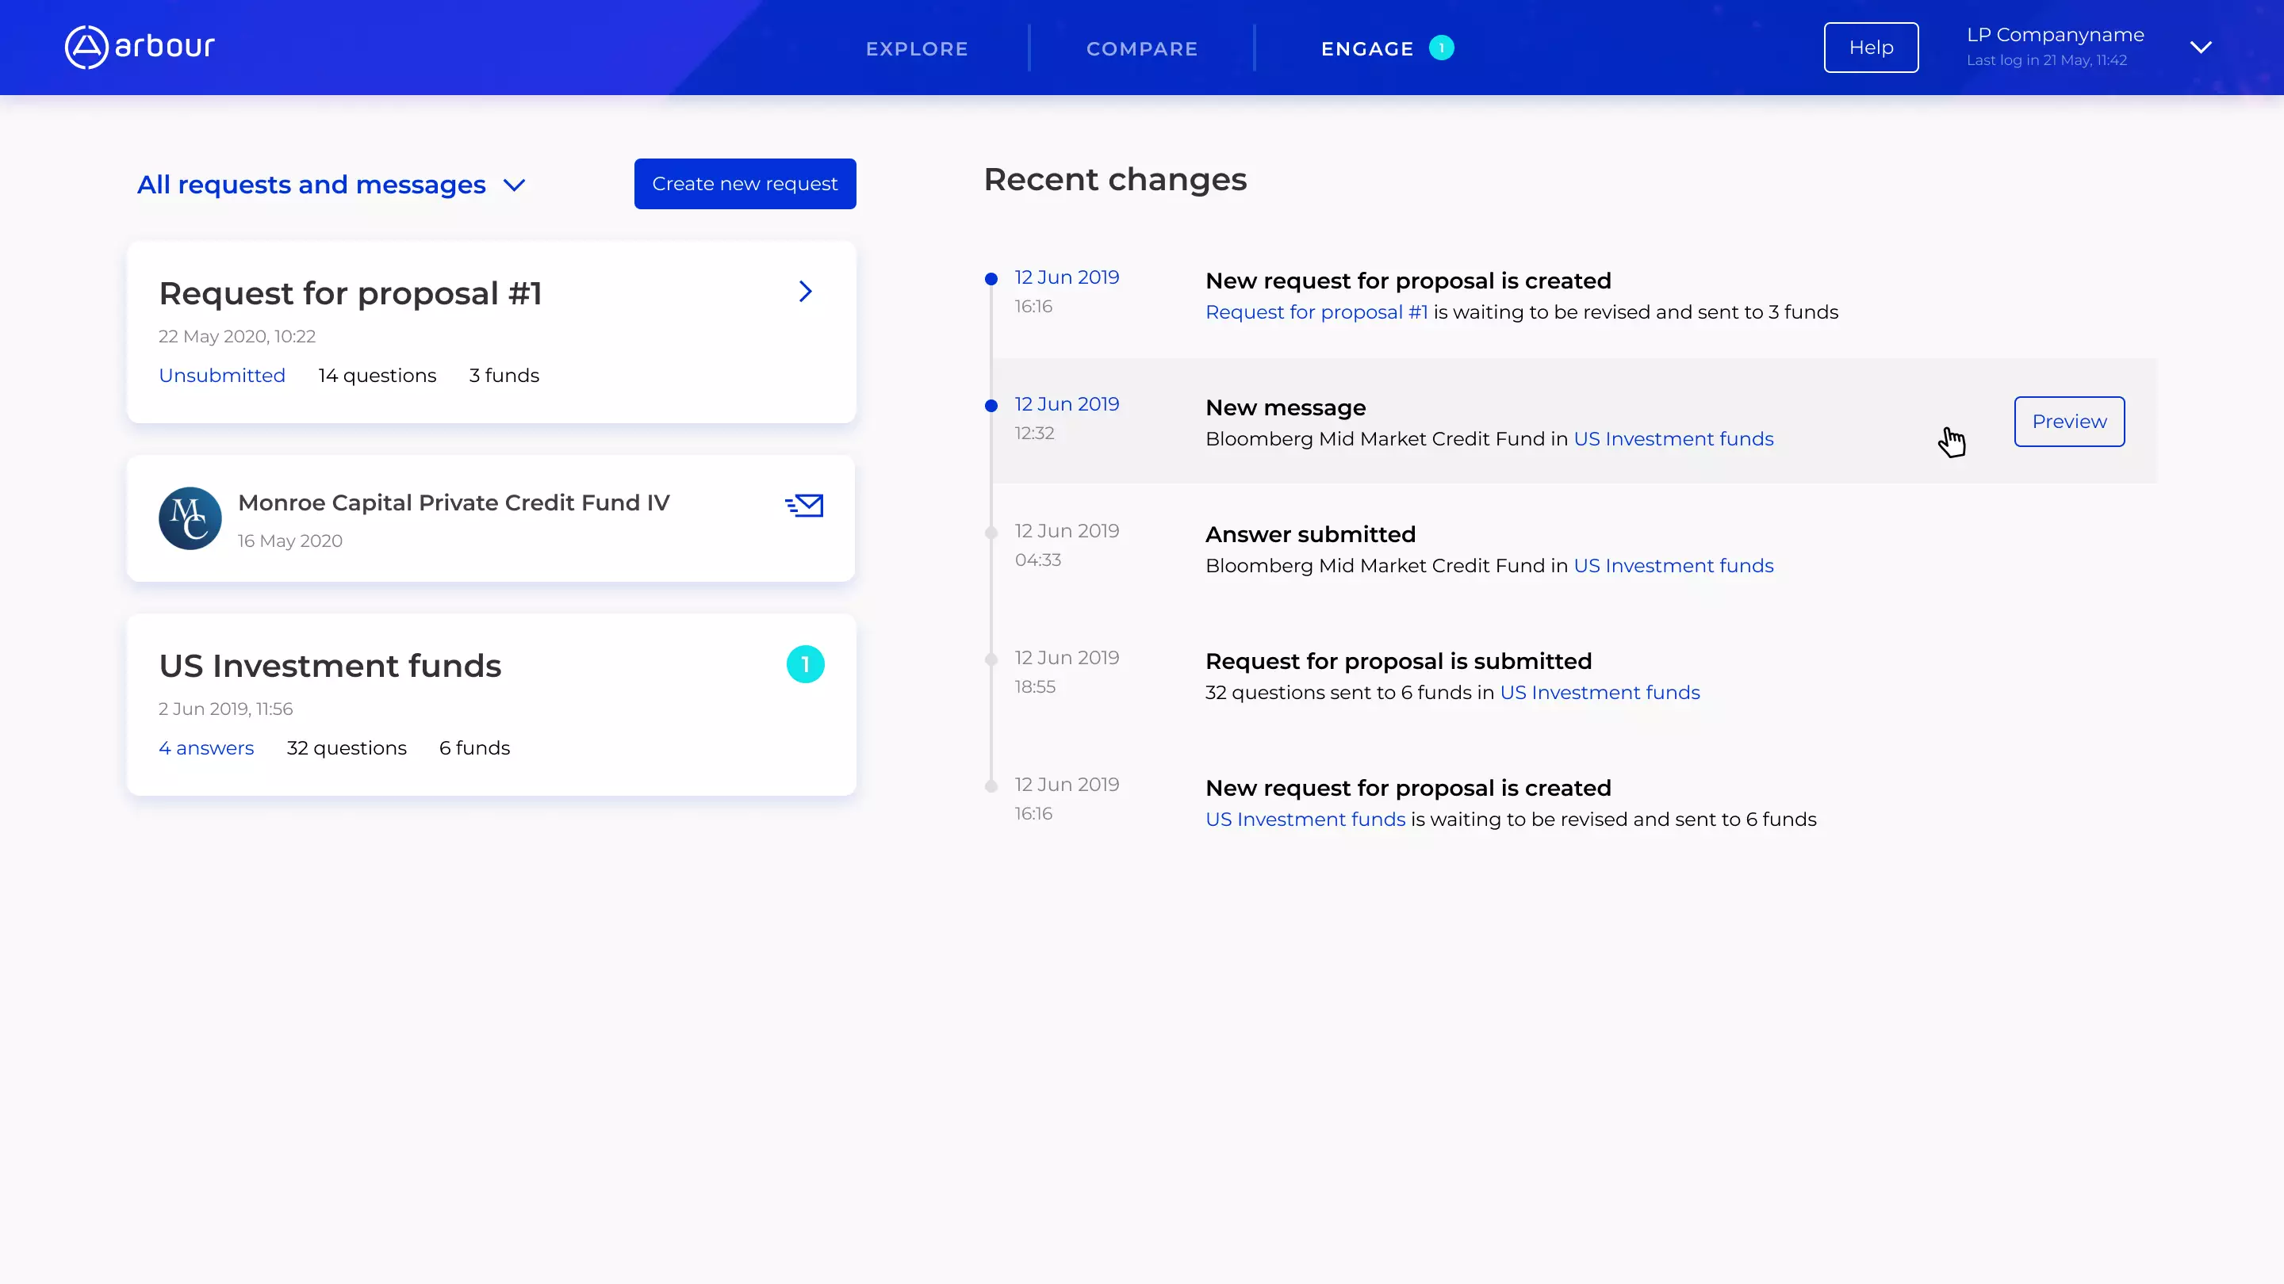Click the notification badge on US Investment funds
Viewport: 2284px width, 1284px height.
(x=804, y=665)
